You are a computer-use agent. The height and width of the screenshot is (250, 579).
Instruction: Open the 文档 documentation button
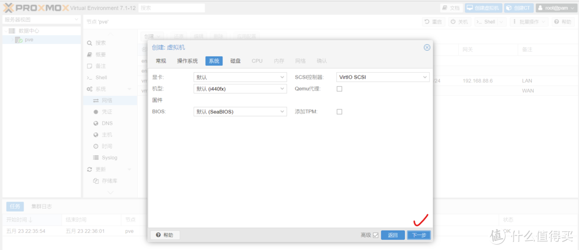click(451, 8)
